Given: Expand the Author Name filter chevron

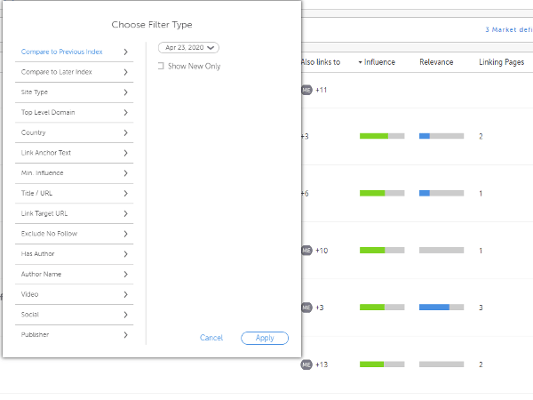Looking at the screenshot, I should (x=126, y=274).
